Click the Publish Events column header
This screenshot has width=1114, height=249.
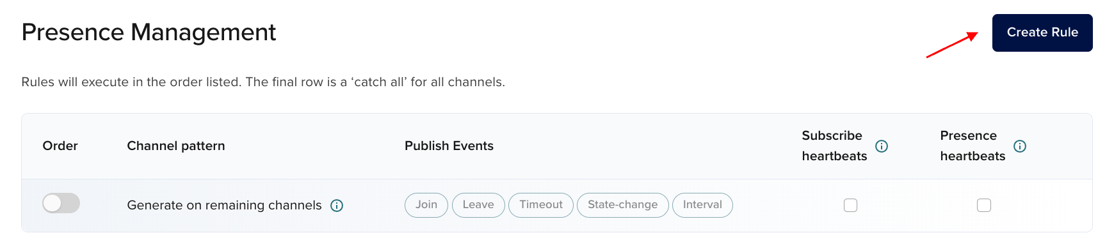pyautogui.click(x=449, y=146)
